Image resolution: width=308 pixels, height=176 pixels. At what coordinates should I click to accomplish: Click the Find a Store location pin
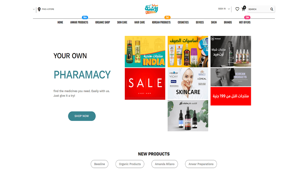click(39, 9)
